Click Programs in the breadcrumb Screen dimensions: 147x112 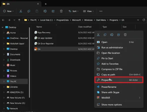(114, 20)
